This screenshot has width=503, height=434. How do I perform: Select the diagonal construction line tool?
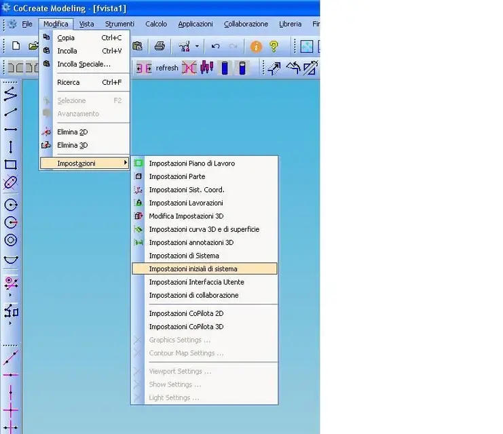point(11,358)
